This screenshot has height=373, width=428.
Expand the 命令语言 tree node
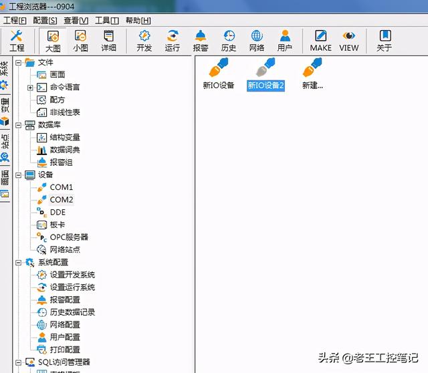pos(30,88)
